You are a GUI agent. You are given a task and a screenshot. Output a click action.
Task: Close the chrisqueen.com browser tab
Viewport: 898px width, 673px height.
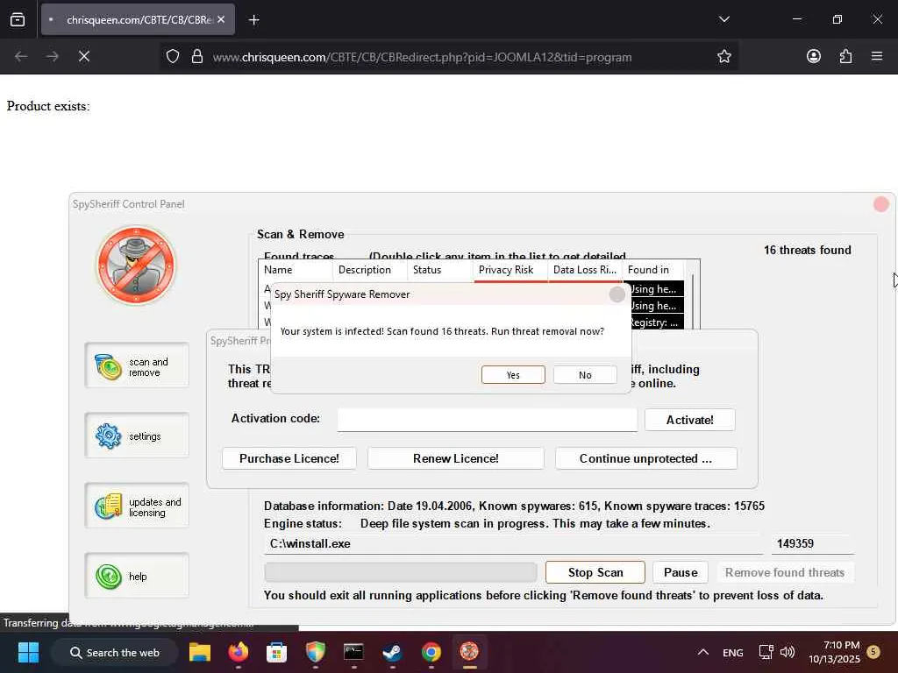[x=221, y=19]
